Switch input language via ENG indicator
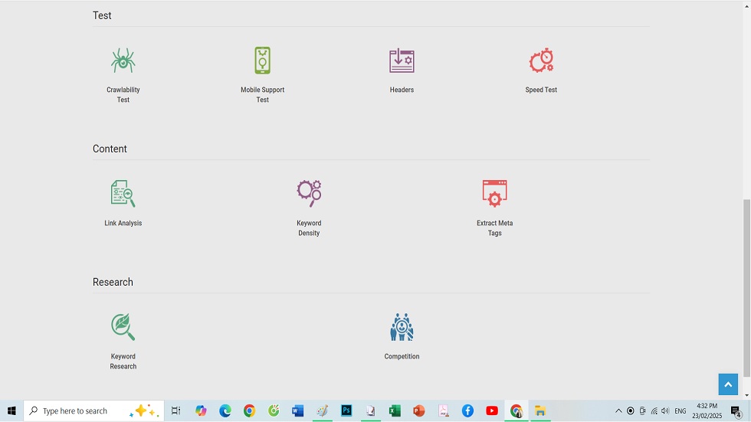This screenshot has width=751, height=422. click(680, 411)
